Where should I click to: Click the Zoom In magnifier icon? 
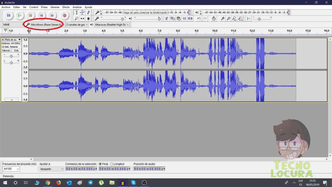pyautogui.click(x=223, y=18)
